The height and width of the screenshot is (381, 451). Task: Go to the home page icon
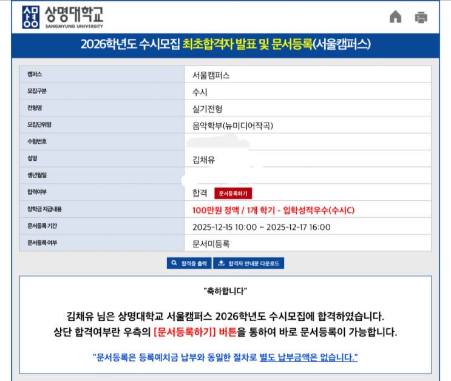[x=396, y=16]
